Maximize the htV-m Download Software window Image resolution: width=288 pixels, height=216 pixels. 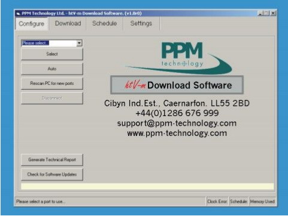[x=266, y=13]
